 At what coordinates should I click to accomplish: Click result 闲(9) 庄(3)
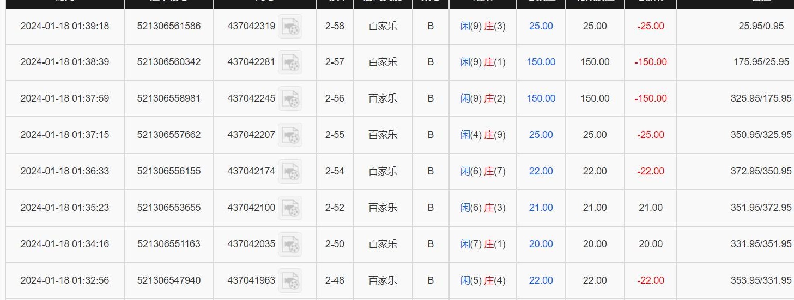[x=483, y=26]
